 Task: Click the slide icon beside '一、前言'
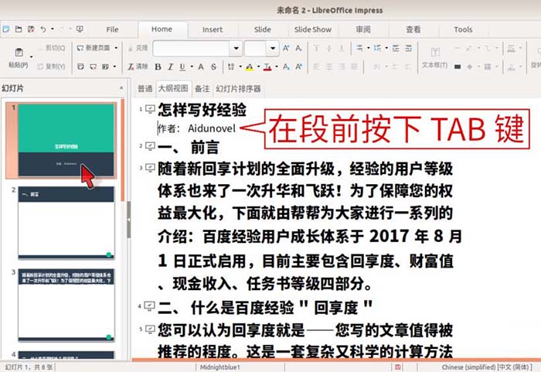click(150, 146)
